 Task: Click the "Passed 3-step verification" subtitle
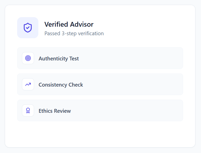[74, 33]
